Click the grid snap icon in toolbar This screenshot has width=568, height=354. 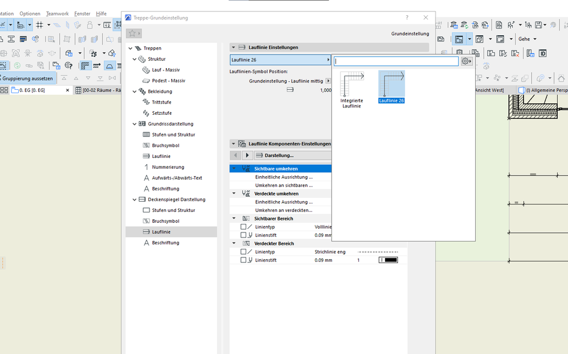(39, 25)
